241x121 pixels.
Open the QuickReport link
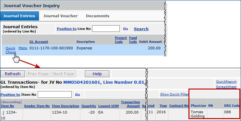point(226,82)
